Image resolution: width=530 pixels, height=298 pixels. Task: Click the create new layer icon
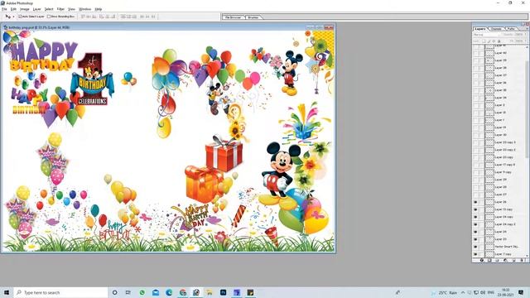click(x=513, y=260)
